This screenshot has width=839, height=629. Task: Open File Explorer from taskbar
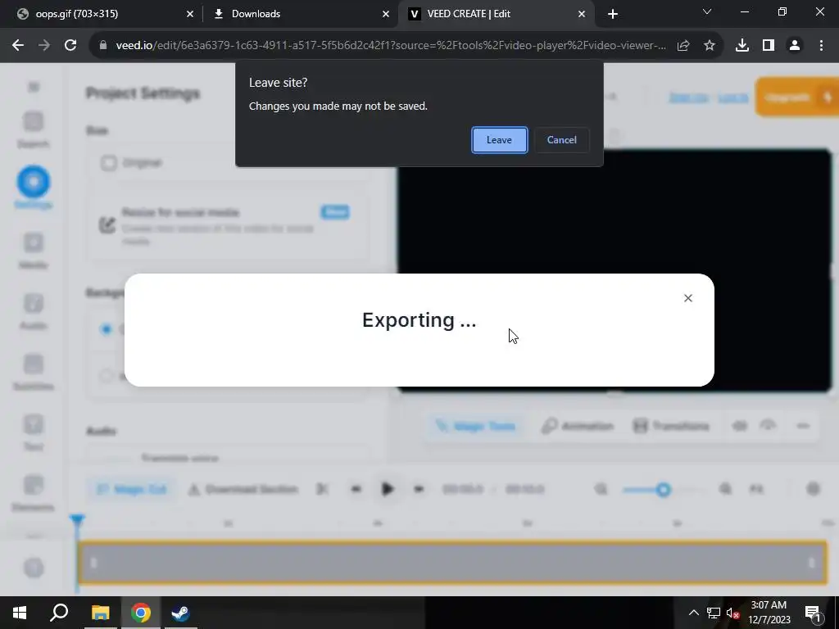tap(100, 613)
